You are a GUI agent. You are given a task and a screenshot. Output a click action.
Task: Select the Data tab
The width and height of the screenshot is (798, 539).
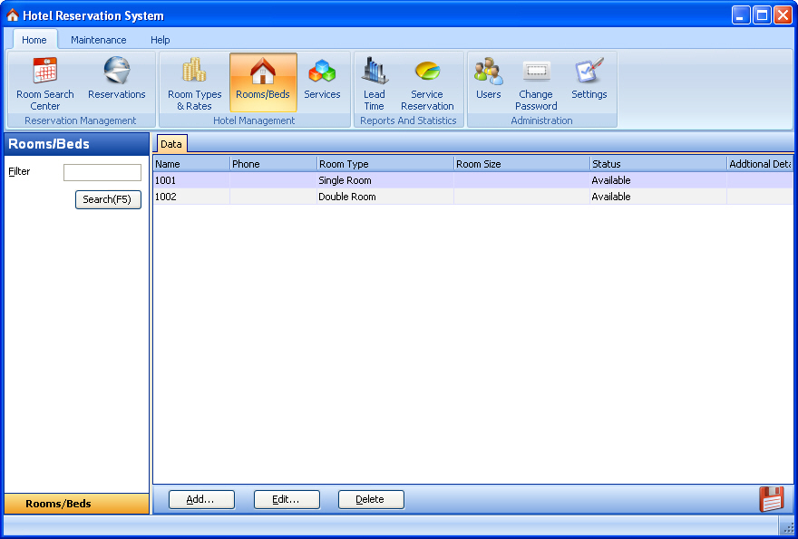pyautogui.click(x=171, y=144)
